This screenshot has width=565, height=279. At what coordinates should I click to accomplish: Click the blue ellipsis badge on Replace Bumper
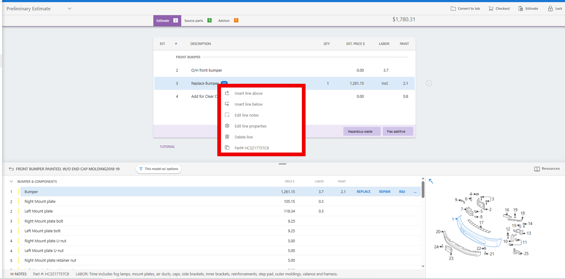224,83
